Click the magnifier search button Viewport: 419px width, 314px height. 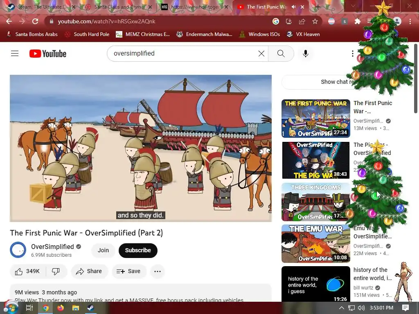(x=281, y=54)
